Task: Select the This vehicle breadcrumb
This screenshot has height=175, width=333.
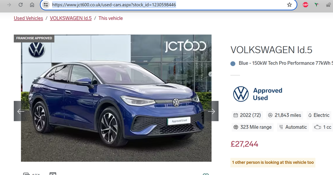Action: click(x=111, y=18)
